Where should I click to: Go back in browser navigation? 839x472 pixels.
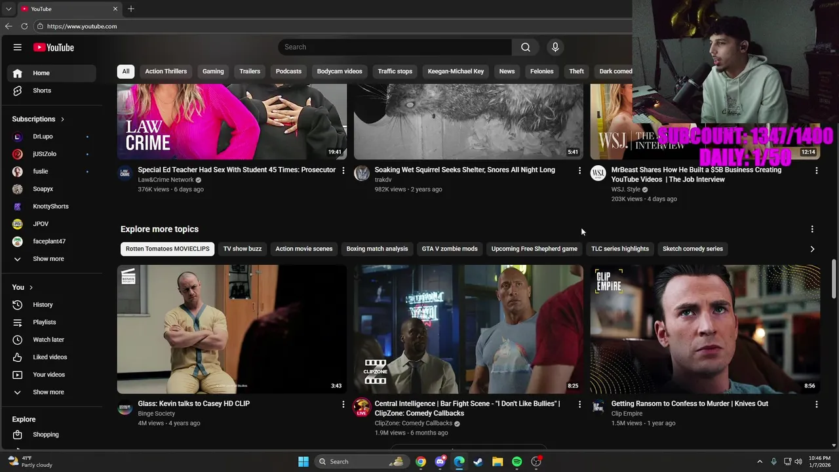click(9, 26)
